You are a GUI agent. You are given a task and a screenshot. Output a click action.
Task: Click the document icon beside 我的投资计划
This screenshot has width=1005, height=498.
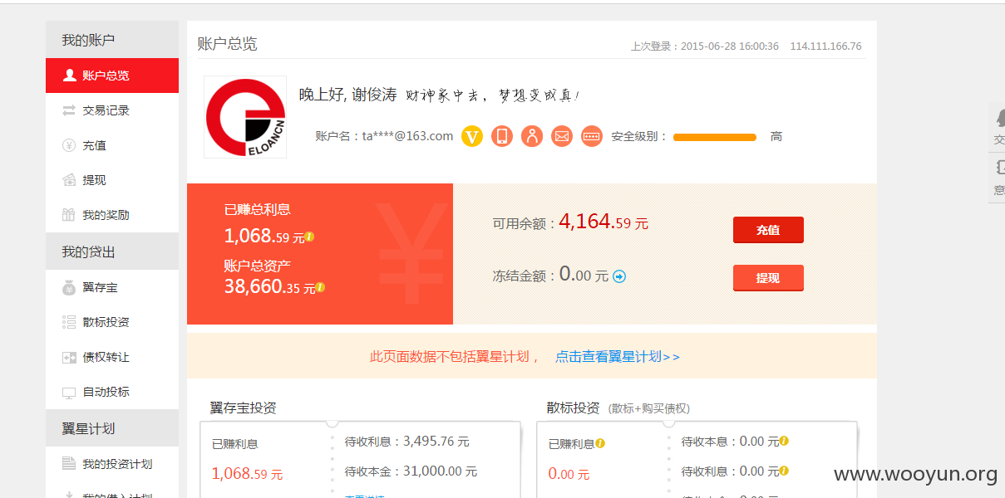(x=70, y=464)
